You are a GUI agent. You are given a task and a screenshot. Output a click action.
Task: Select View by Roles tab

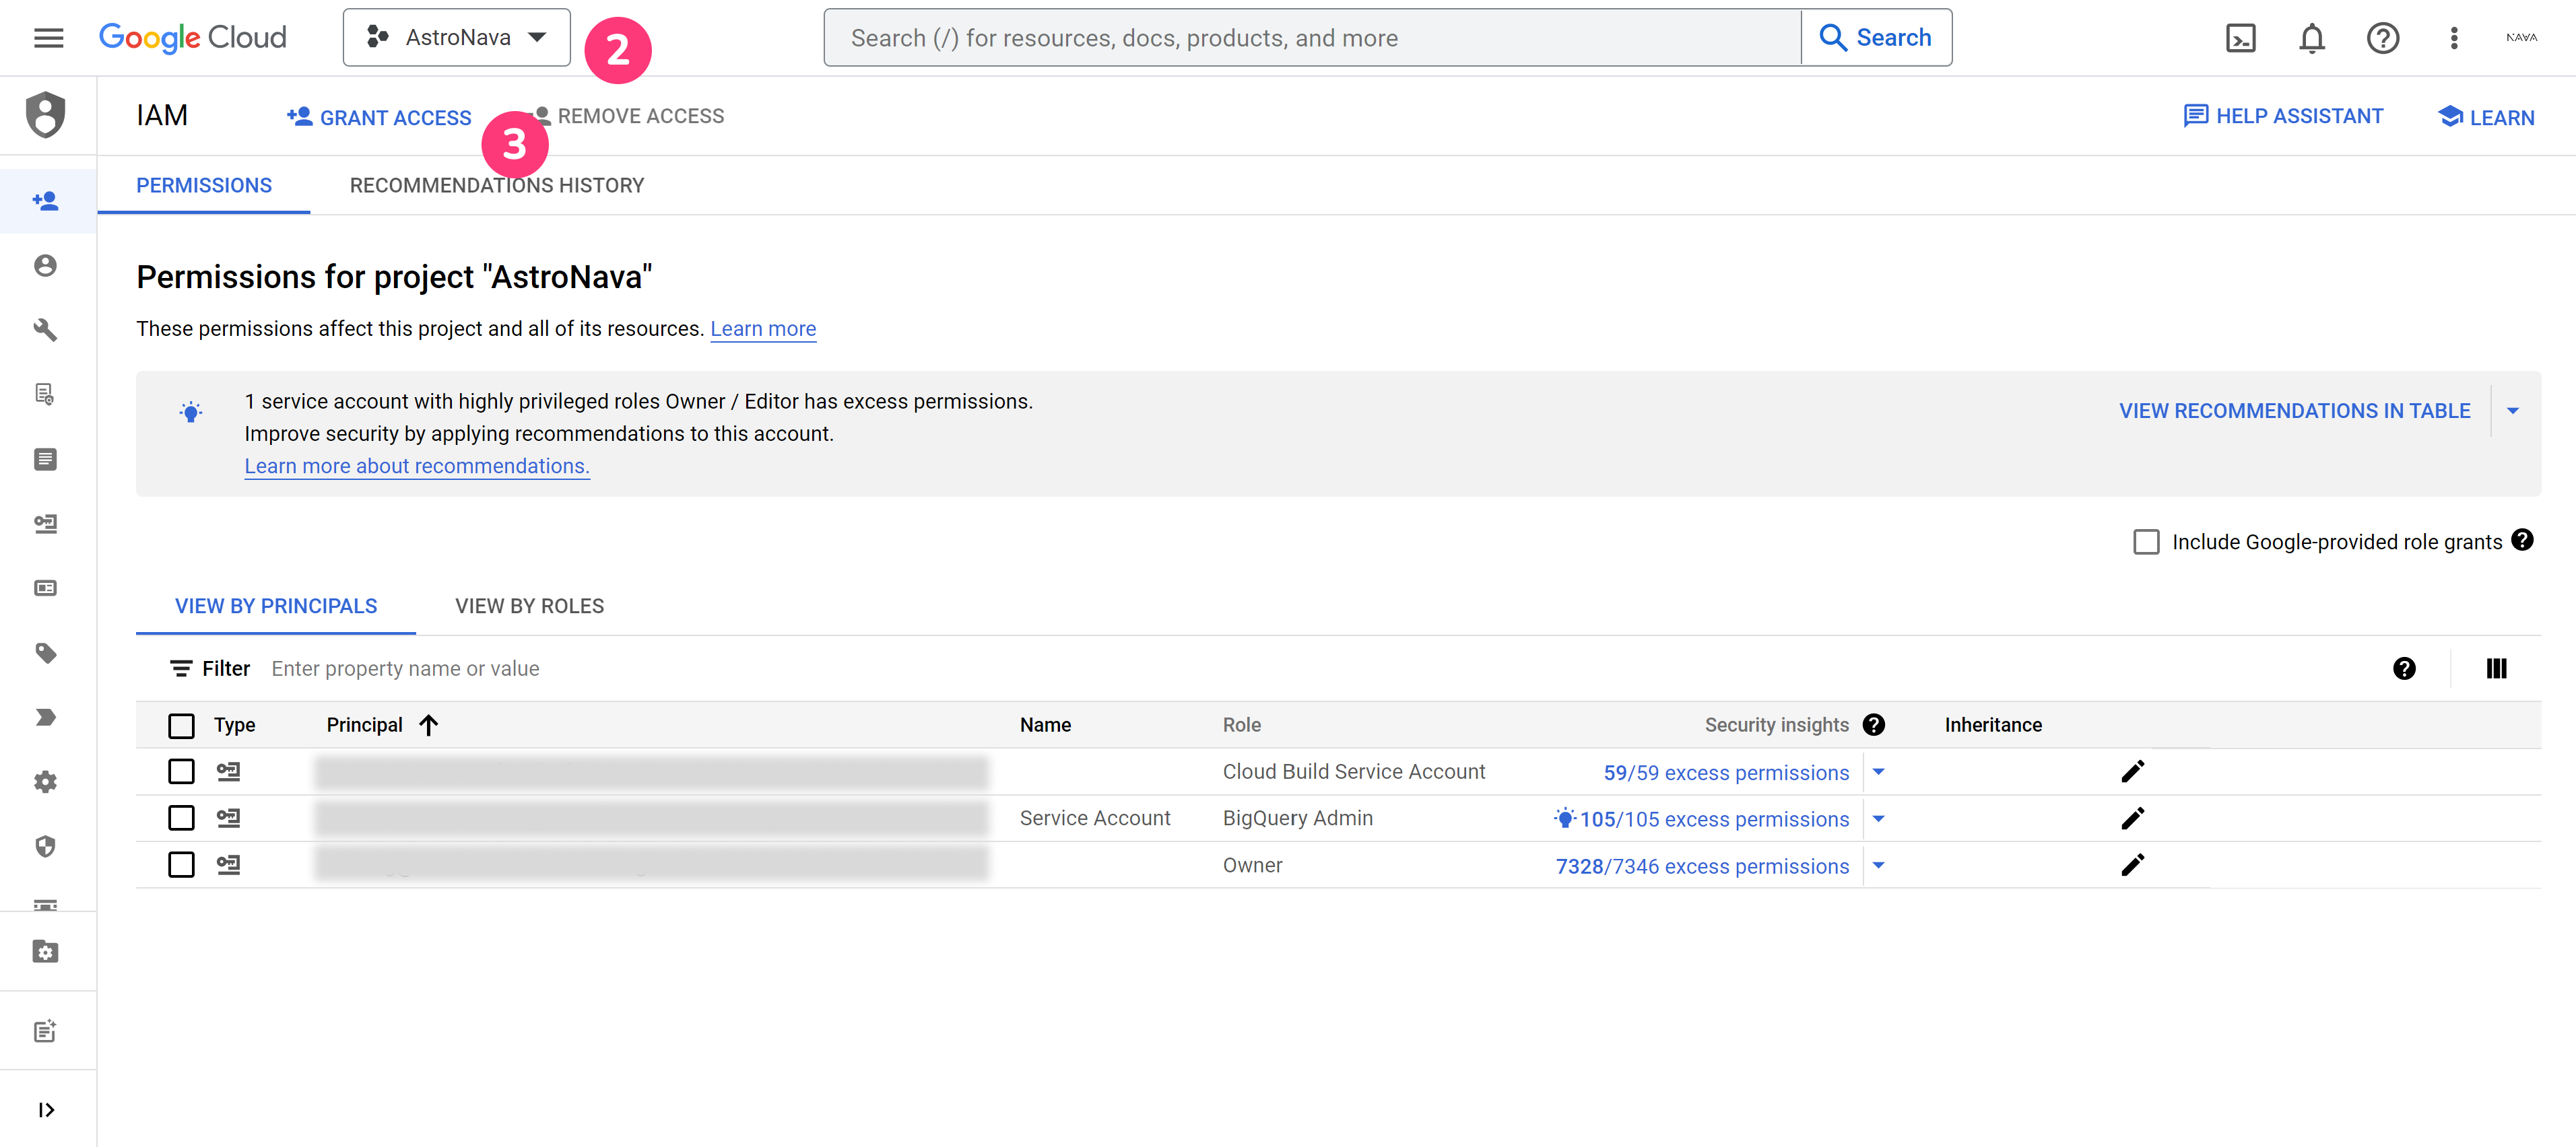529,606
